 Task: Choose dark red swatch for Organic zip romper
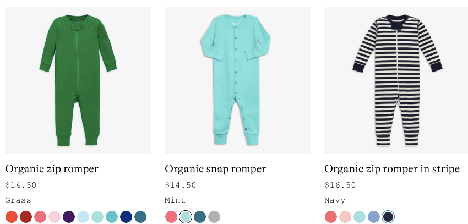pos(25,217)
